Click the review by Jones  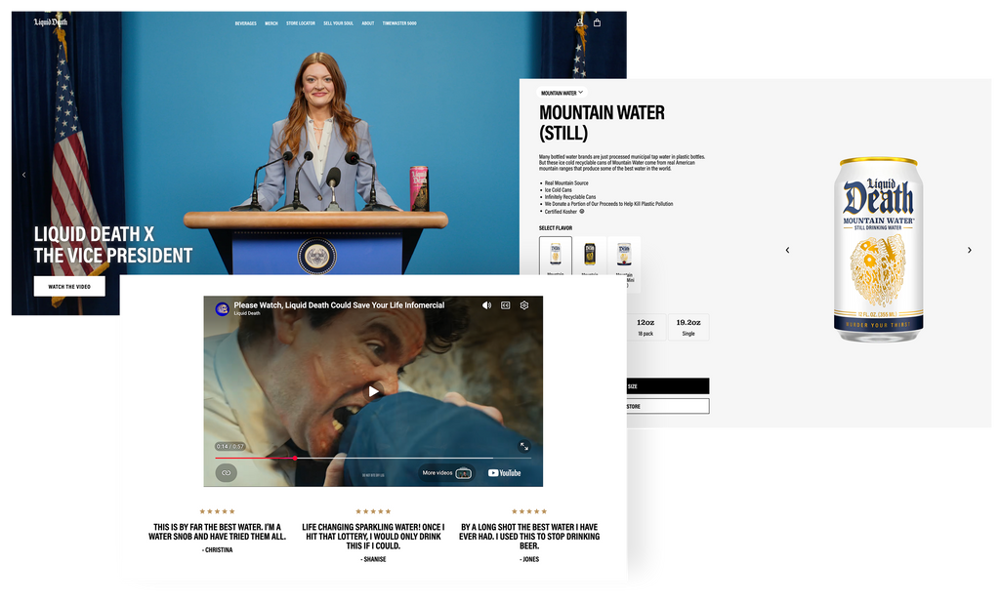point(529,536)
